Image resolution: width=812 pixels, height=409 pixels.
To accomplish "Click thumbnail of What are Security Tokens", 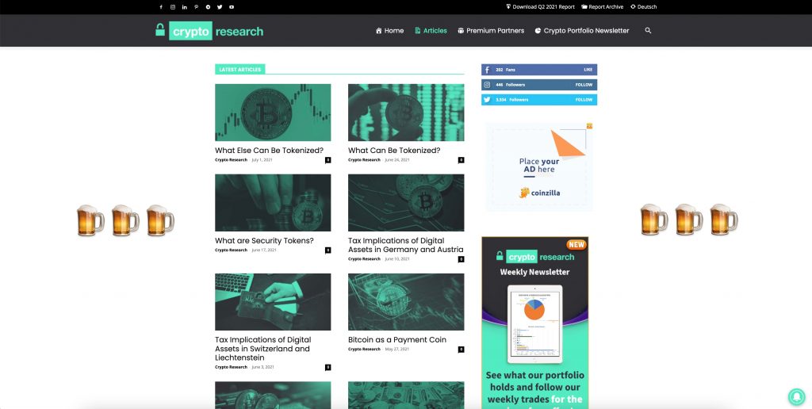I will click(273, 202).
